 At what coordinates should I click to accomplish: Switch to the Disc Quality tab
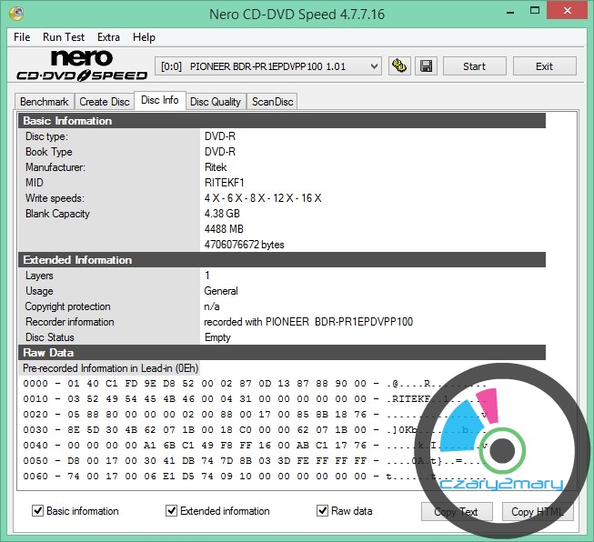tap(215, 102)
